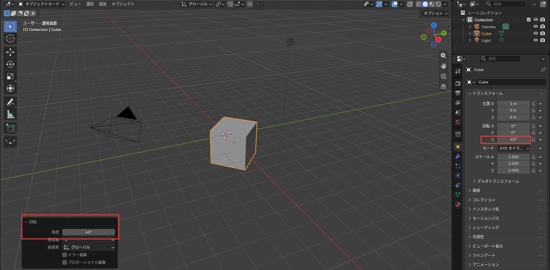550x270 pixels.
Task: Enable the ミラー編集 checkbox
Action: tap(65, 255)
